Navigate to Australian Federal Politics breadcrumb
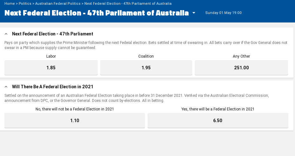 click(58, 3)
